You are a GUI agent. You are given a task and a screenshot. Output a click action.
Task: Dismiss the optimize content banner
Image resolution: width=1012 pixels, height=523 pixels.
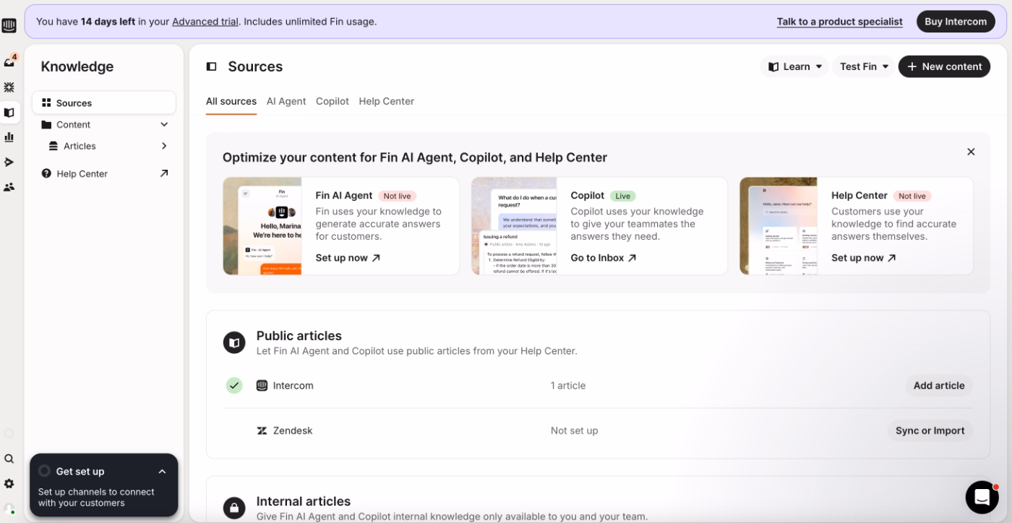tap(971, 152)
